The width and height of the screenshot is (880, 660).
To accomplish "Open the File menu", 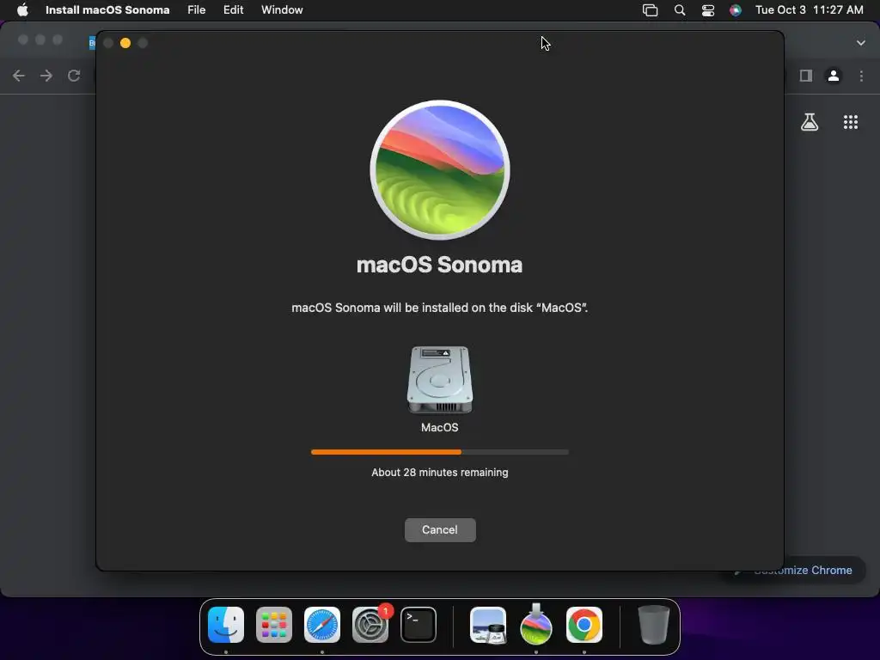I will point(197,10).
